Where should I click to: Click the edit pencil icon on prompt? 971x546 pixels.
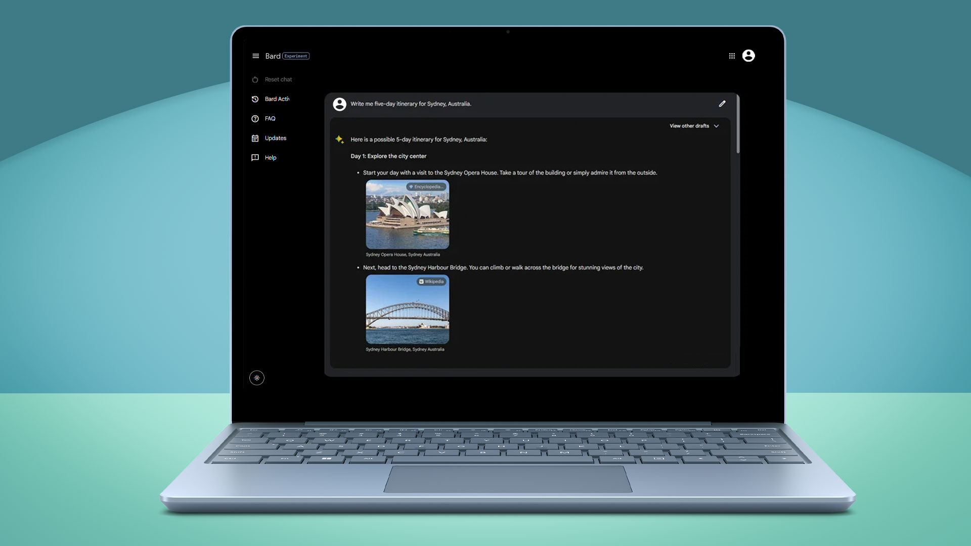(722, 103)
